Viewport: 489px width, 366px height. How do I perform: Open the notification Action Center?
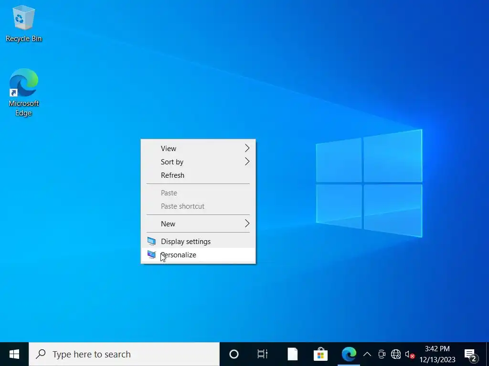coord(471,354)
